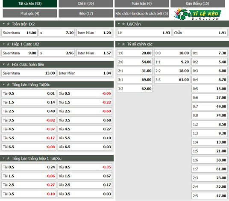Choose exact score 0:2 at 5.40
The height and width of the screenshot is (201, 229).
(209, 62)
